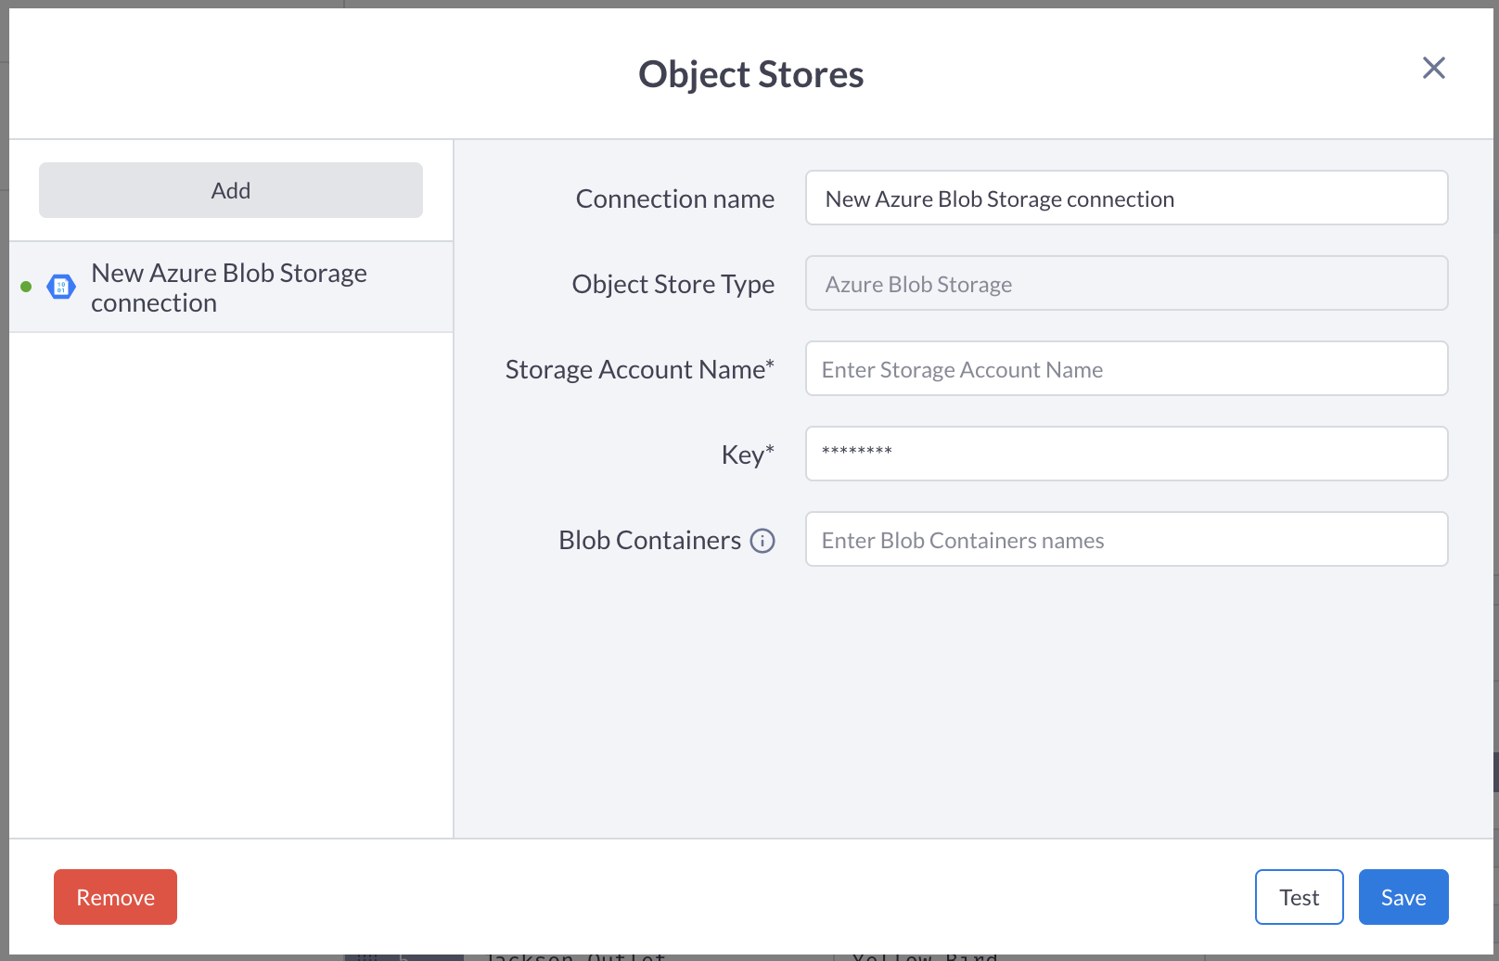Focus the Storage Account Name field
This screenshot has width=1499, height=961.
(1126, 368)
